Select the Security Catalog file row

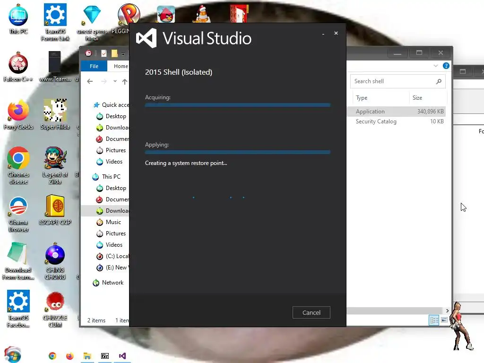(397, 121)
